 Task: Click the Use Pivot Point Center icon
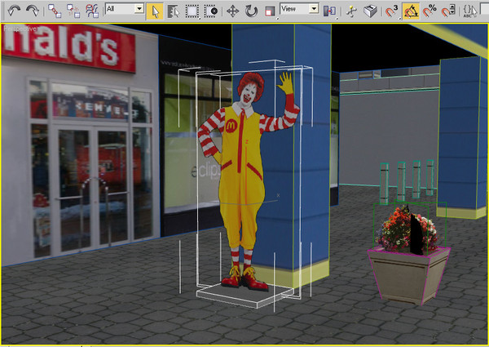click(329, 11)
